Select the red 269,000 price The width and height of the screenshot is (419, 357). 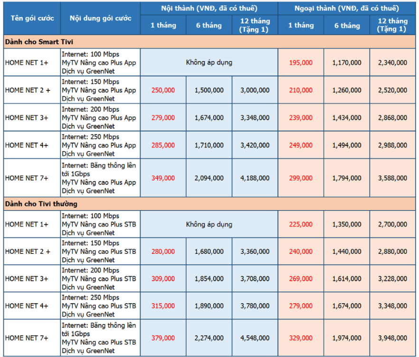(x=301, y=279)
